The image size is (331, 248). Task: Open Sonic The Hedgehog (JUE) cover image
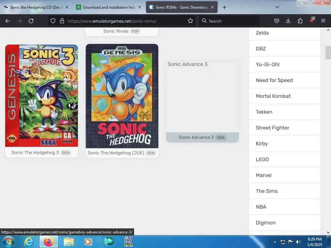(x=122, y=96)
